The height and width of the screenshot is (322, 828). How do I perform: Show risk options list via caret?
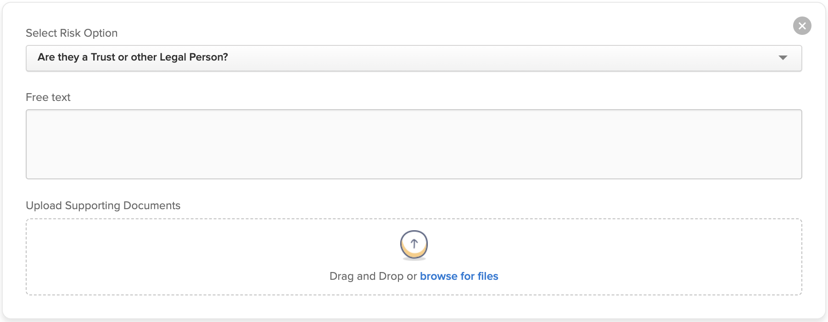(x=783, y=58)
